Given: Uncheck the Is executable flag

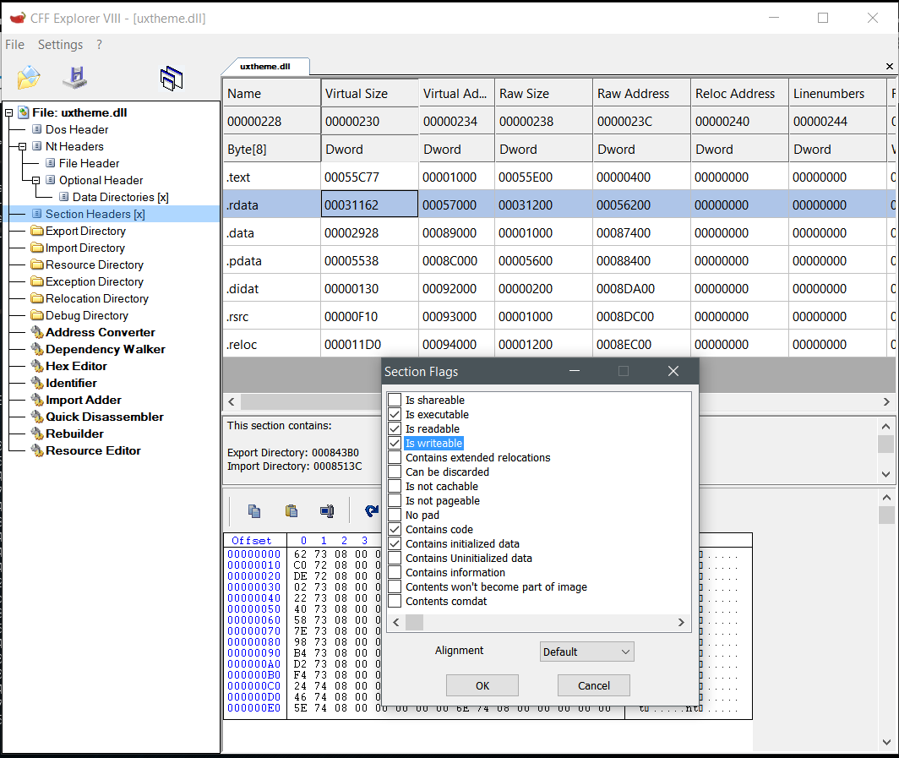Looking at the screenshot, I should tap(395, 414).
